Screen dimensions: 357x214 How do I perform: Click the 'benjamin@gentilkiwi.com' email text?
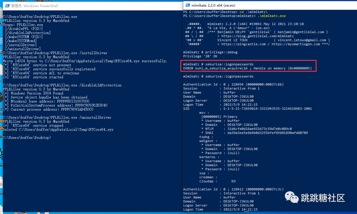301,32
